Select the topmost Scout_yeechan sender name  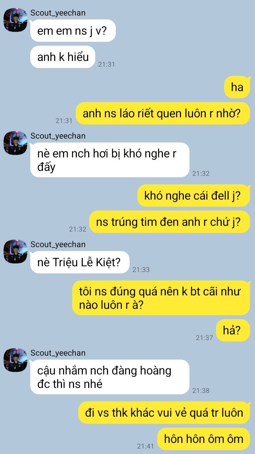click(x=58, y=13)
